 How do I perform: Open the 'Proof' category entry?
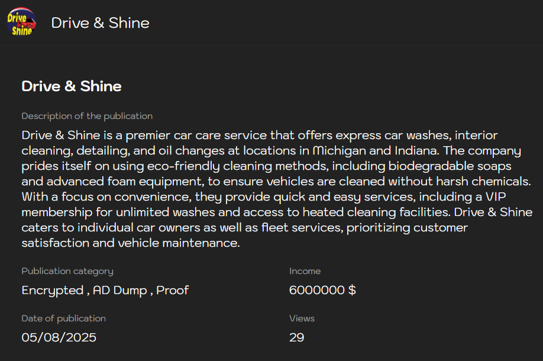pos(172,291)
